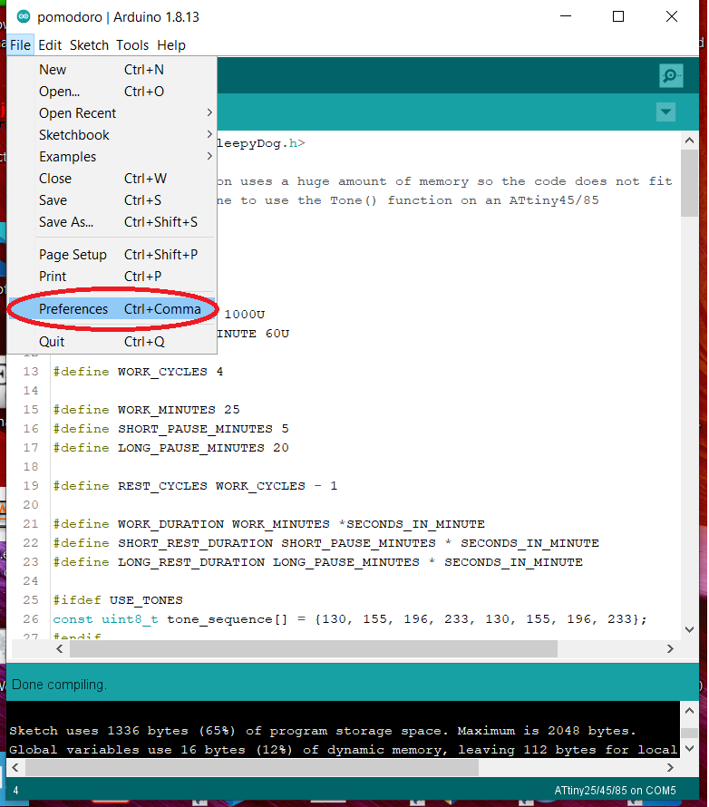The image size is (709, 807).
Task: Click 'Global variables use 16 bytes' console line
Action: (x=343, y=750)
